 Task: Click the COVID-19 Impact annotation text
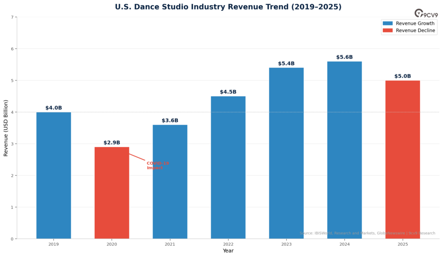[157, 166]
